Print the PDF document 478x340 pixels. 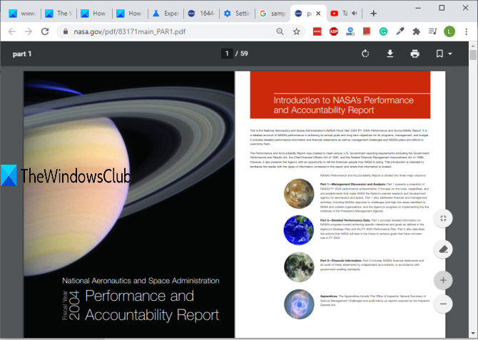(x=415, y=53)
